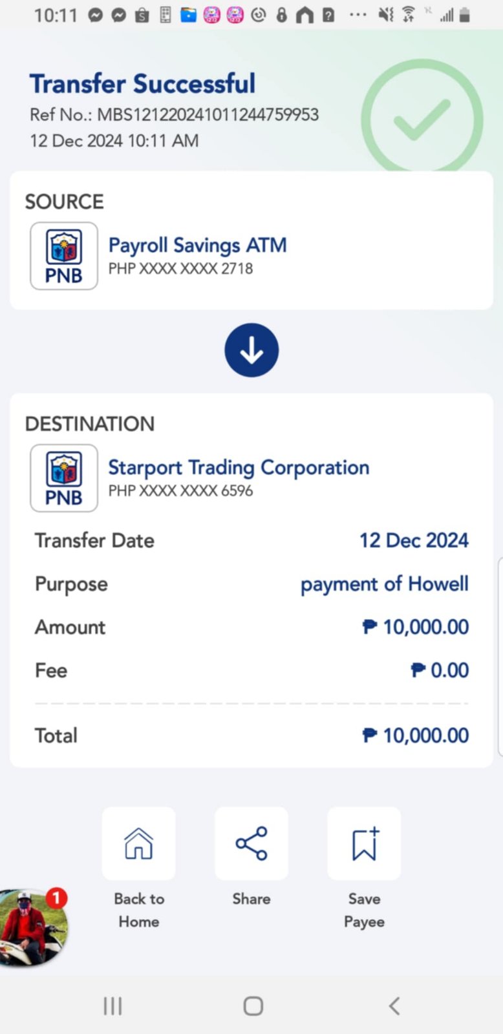Tap the PNB logo in Source card

64,256
